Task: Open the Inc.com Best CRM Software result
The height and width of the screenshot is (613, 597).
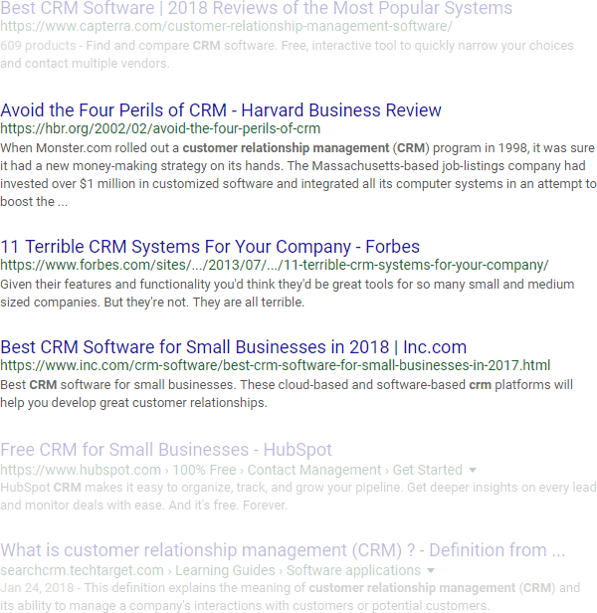Action: click(233, 347)
